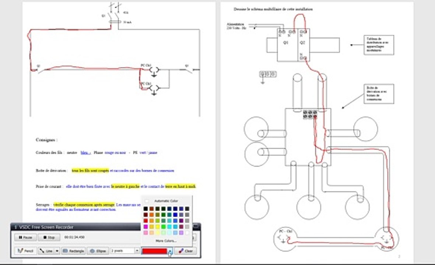Pick the dark green swatch in the top row
Screen dimensions: 435x265
[164, 209]
